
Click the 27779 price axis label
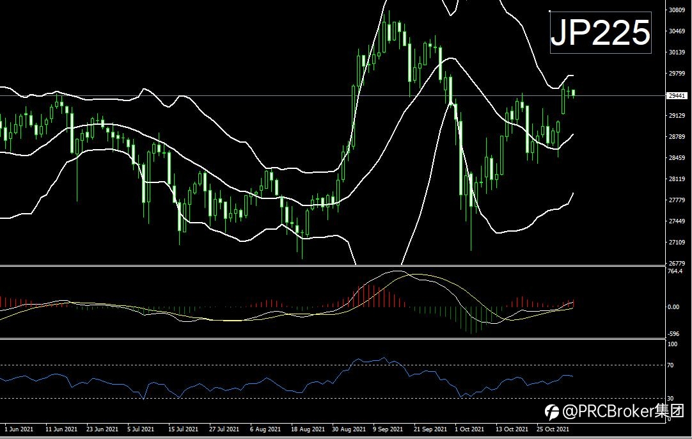point(677,200)
